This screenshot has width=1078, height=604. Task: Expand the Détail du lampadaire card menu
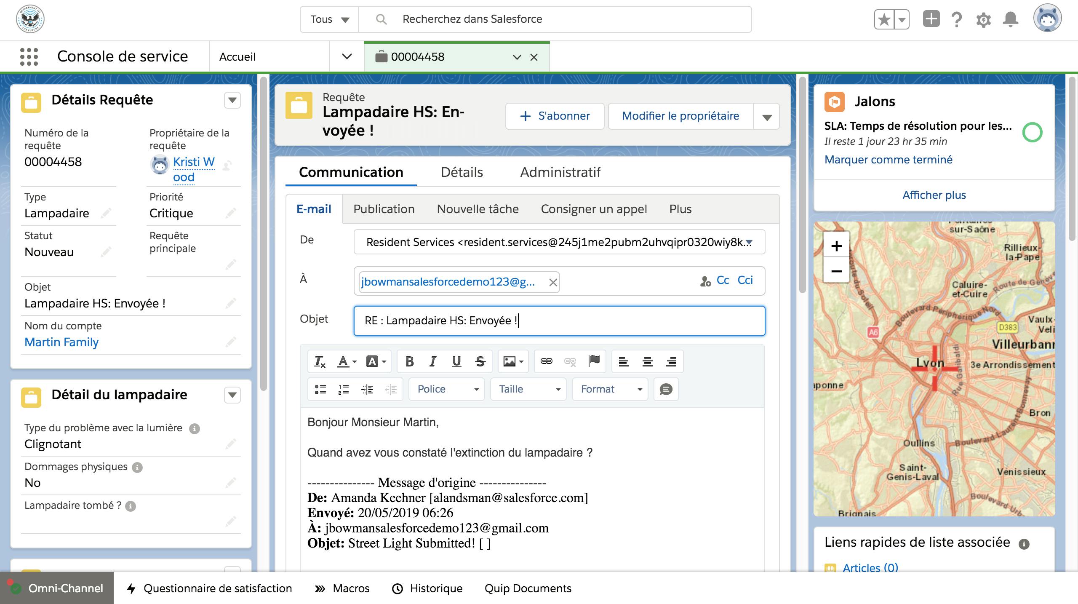pos(232,395)
